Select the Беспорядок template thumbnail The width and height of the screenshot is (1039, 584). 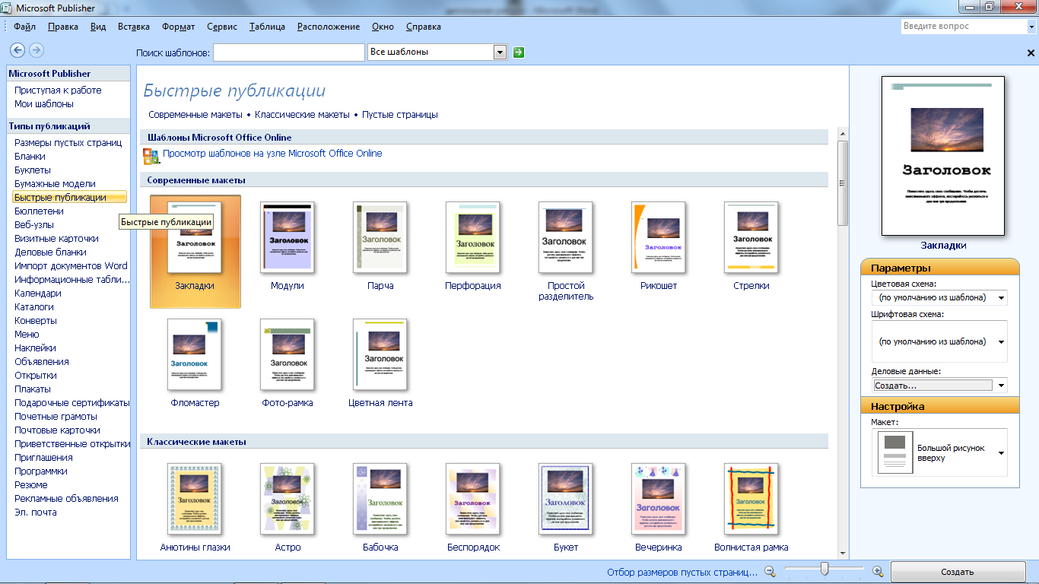[473, 499]
